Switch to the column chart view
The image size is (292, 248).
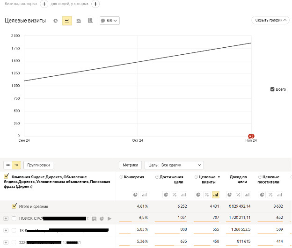(90, 21)
